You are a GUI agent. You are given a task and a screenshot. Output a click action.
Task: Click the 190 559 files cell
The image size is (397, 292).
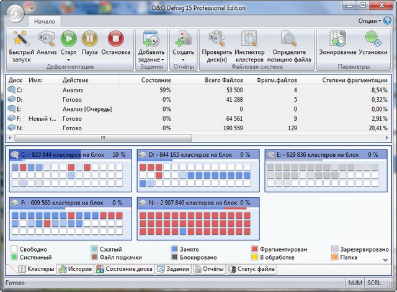(233, 128)
